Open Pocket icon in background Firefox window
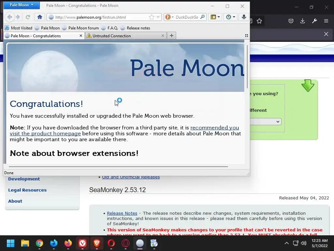This screenshot has height=251, width=334. coord(291,21)
